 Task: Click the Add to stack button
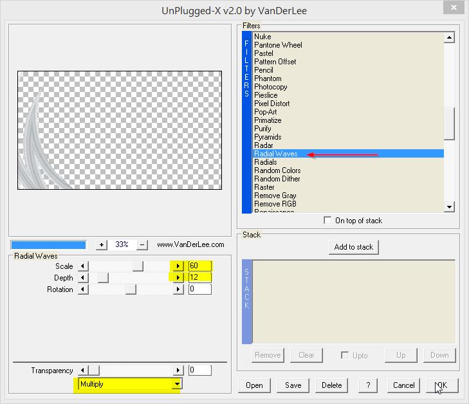click(x=354, y=247)
